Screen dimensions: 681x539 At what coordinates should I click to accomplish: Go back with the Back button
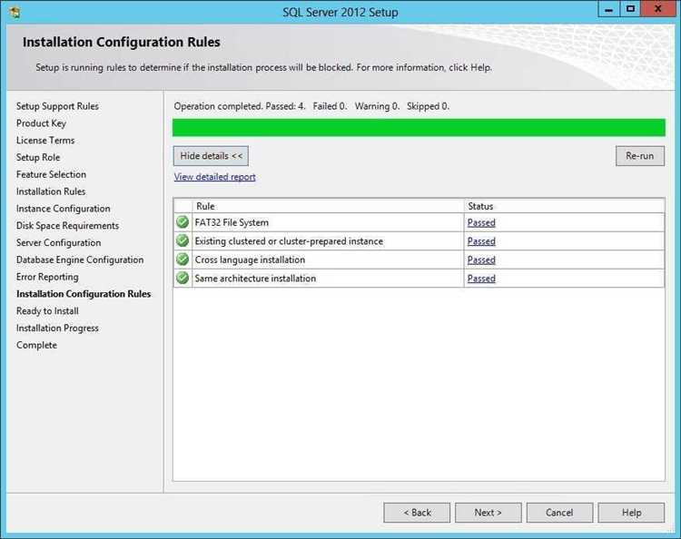tap(417, 513)
